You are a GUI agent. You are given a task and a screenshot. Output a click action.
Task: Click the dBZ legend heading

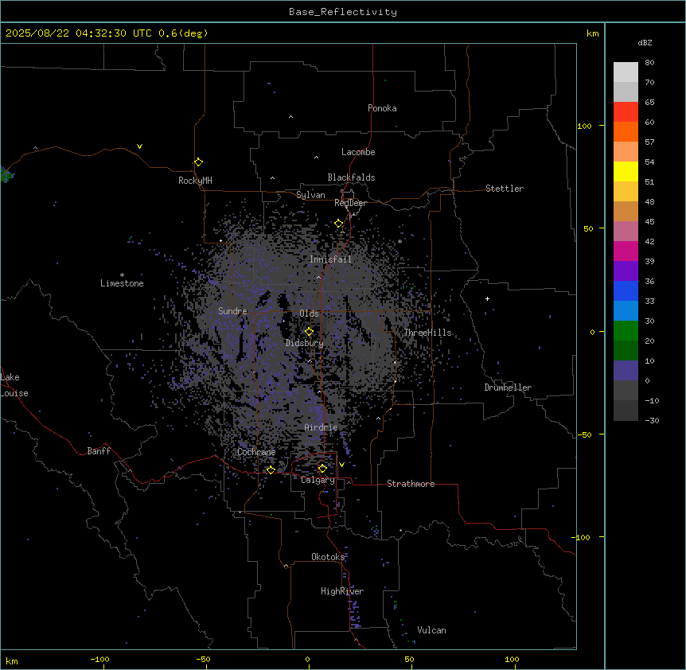click(645, 42)
